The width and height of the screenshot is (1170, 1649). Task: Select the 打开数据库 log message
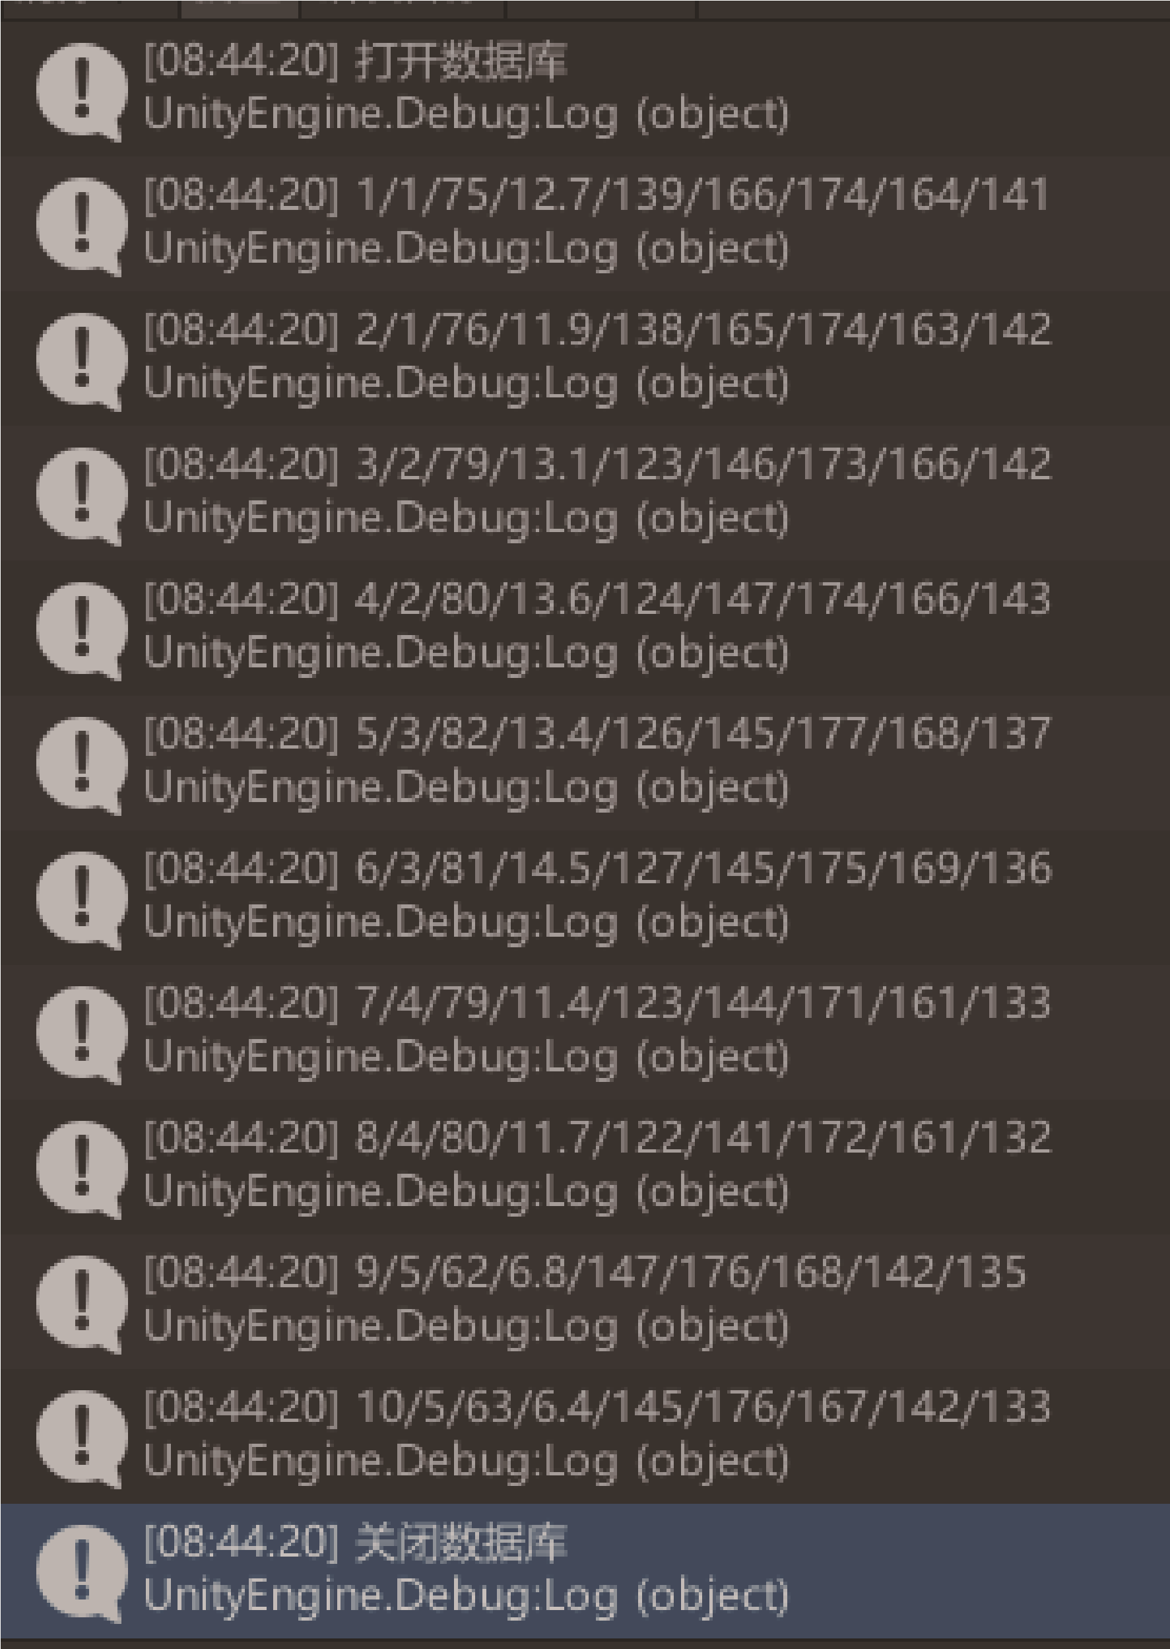(x=585, y=88)
